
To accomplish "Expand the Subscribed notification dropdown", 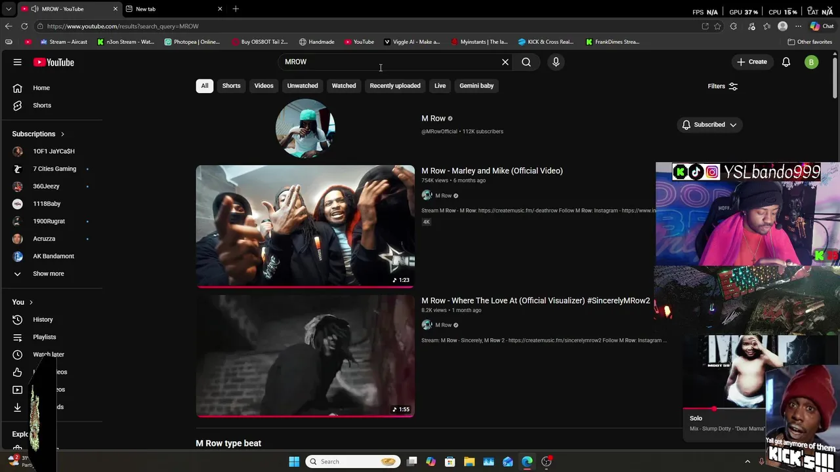I will [709, 125].
